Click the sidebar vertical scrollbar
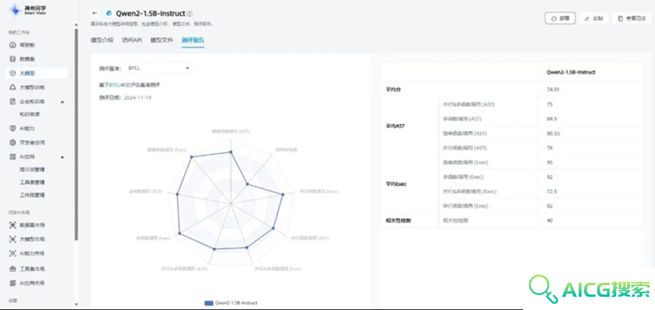The height and width of the screenshot is (310, 655). [76, 134]
